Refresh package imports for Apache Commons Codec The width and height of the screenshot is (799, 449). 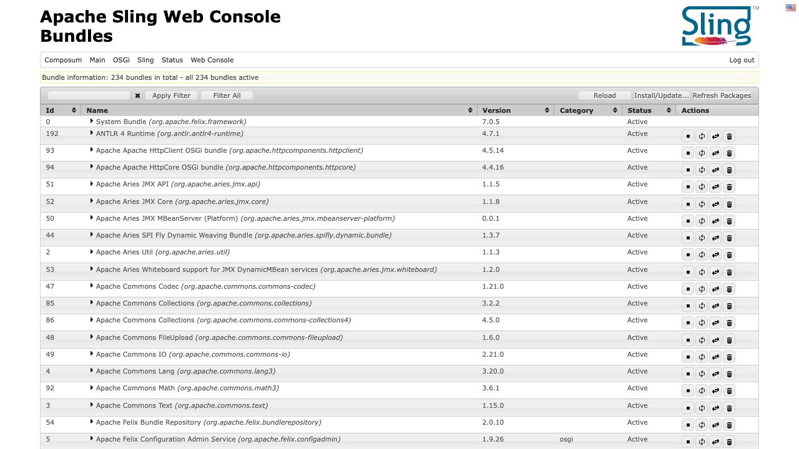coord(702,289)
